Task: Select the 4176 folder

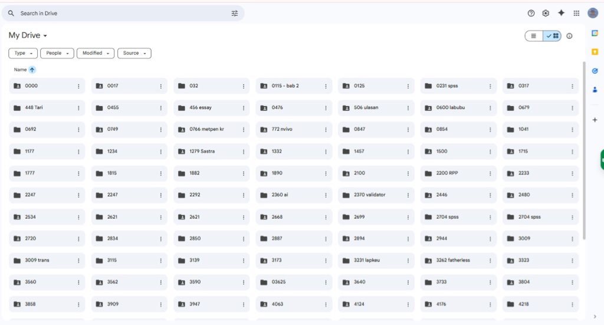Action: [458, 304]
